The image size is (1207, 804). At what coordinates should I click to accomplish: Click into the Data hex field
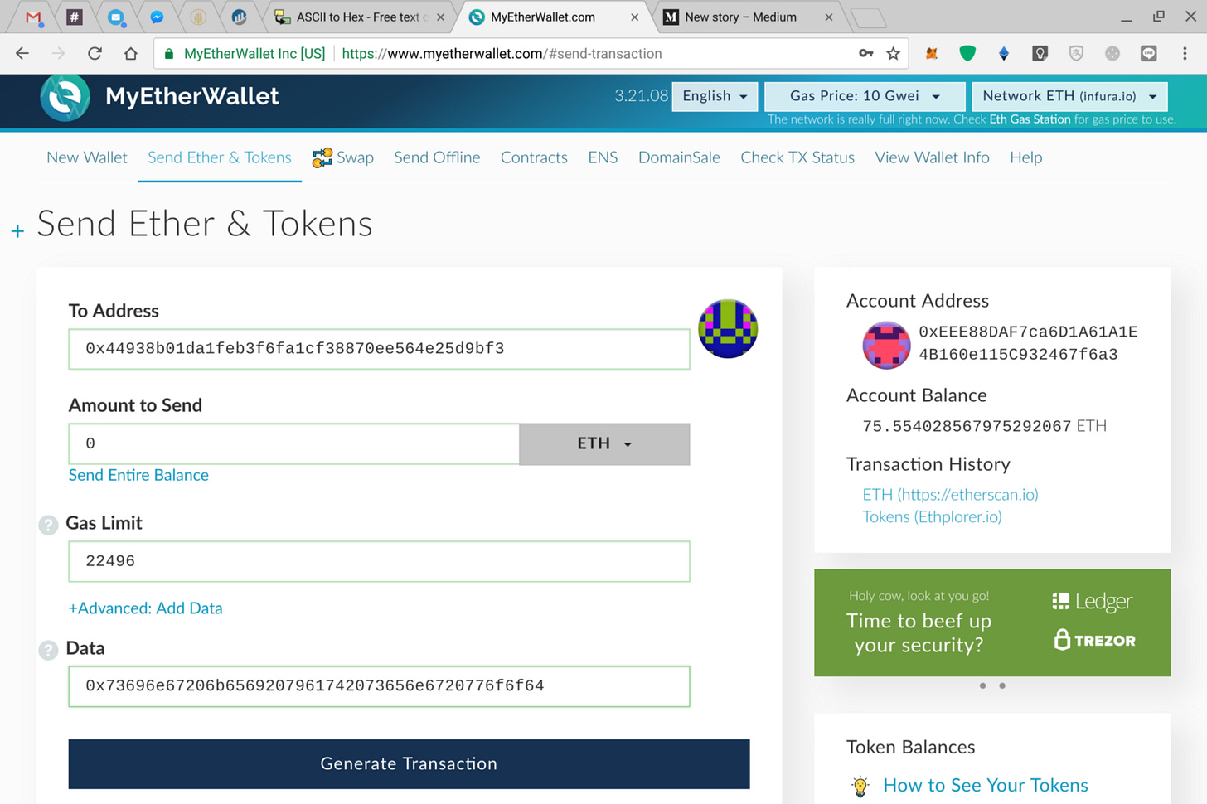[x=379, y=686]
